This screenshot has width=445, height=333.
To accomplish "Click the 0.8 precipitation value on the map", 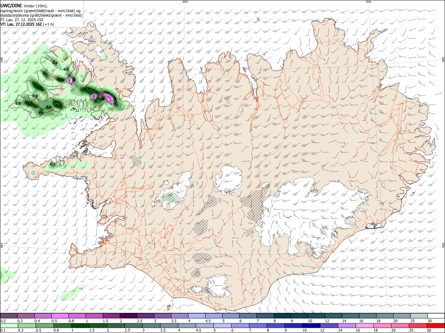I will [66, 69].
